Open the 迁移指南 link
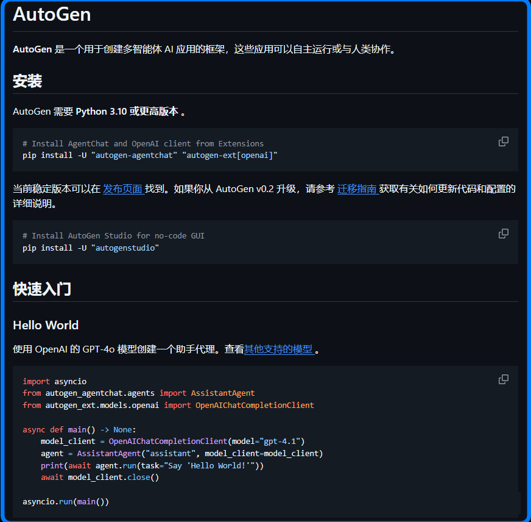The height and width of the screenshot is (522, 531). 358,188
